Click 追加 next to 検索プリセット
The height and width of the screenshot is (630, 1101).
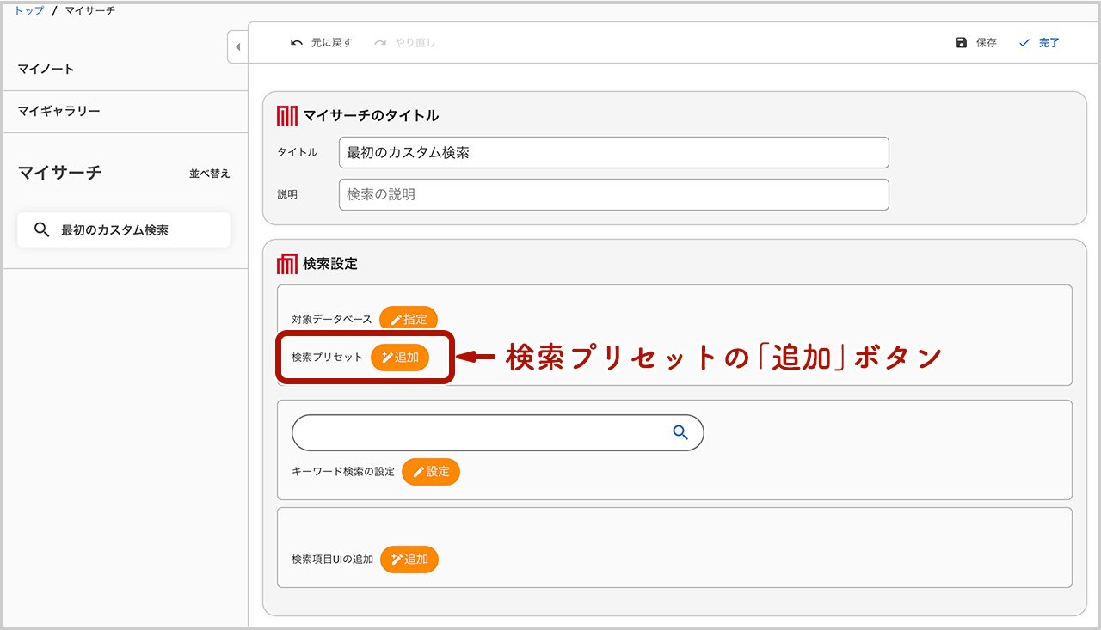point(400,358)
